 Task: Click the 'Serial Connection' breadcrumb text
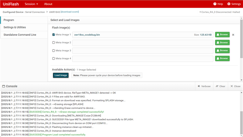point(35,12)
